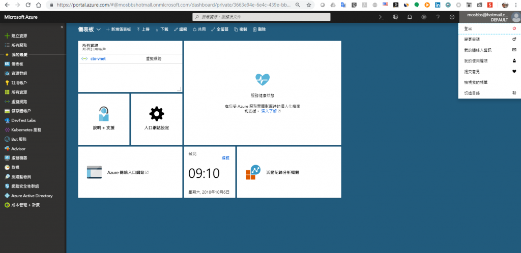Click the LinkedIn extension icon in Chrome
Screen dimensions: 521x253
[438, 5]
